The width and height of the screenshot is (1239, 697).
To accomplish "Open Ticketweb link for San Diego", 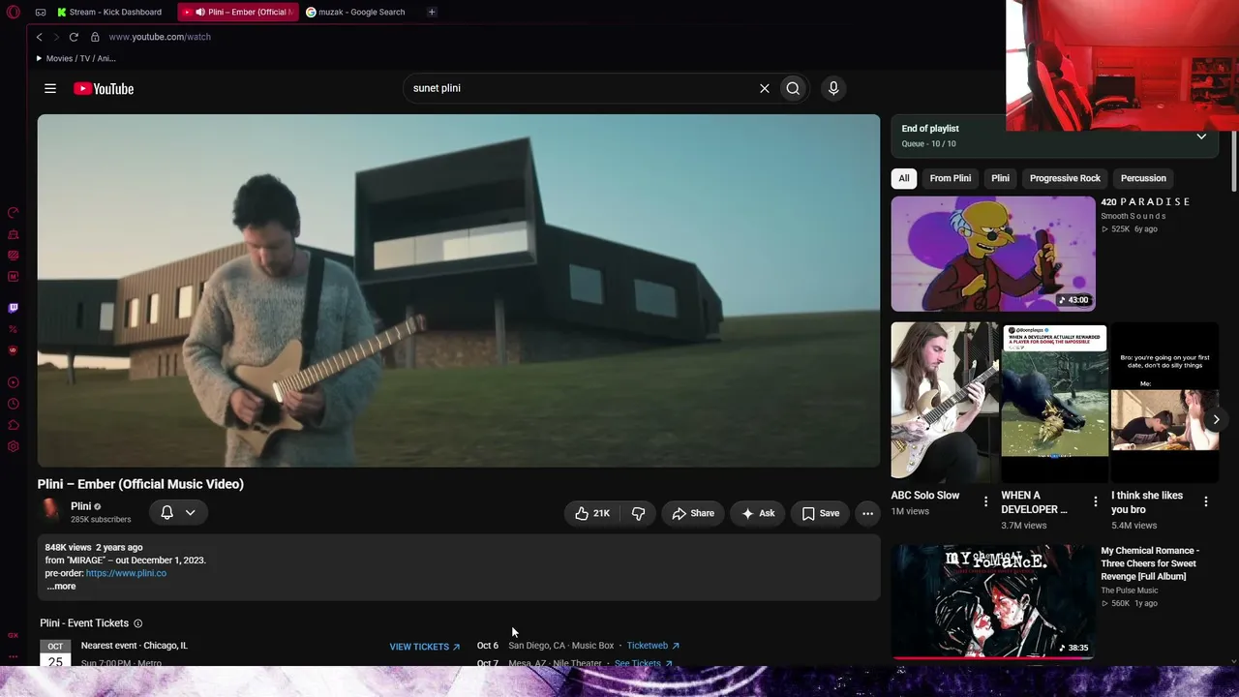I will (653, 646).
